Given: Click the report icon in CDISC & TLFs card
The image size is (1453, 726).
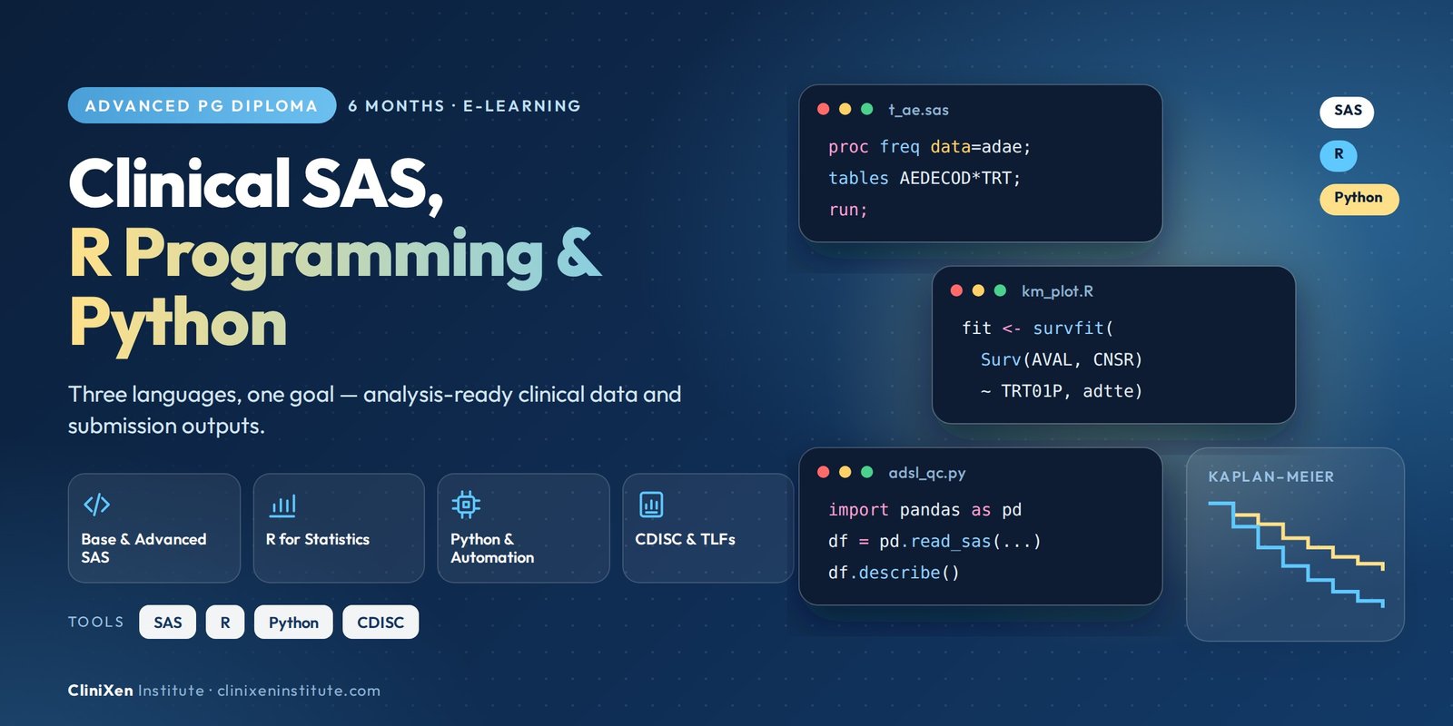Looking at the screenshot, I should (x=651, y=505).
